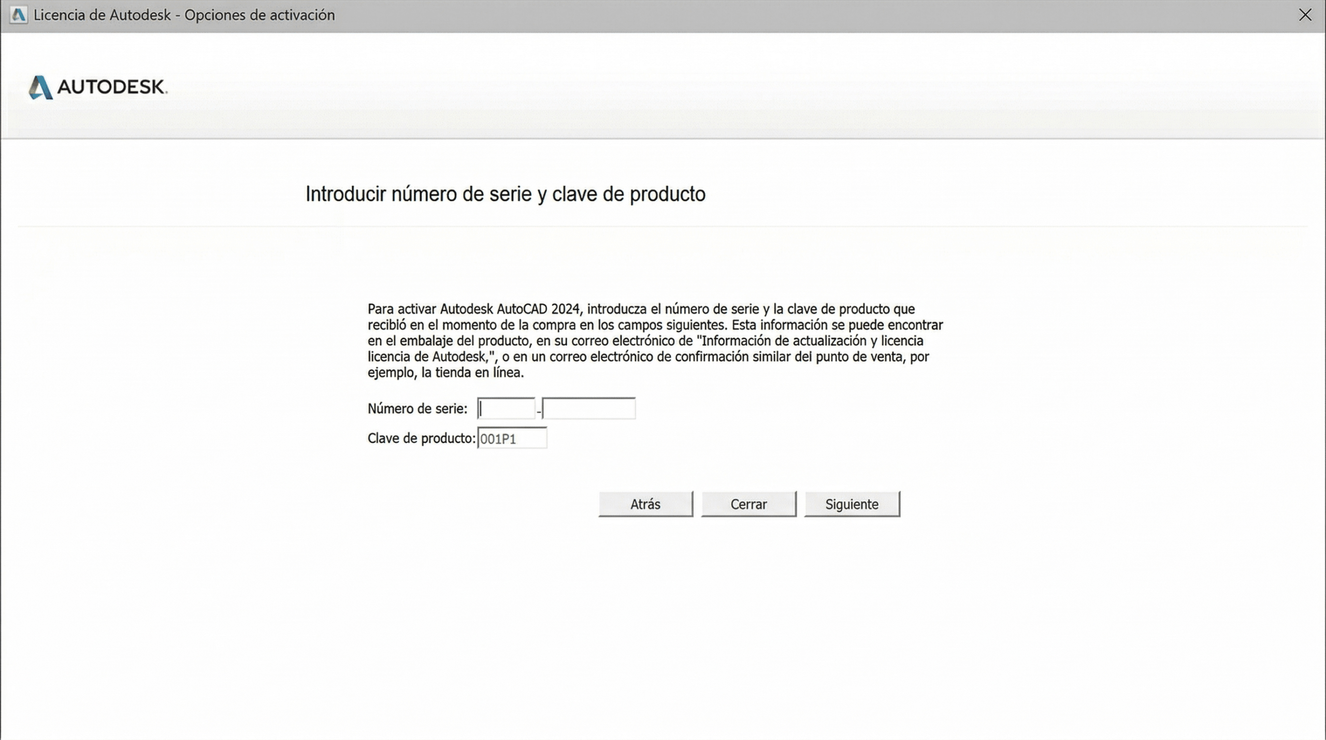Viewport: 1326px width, 740px height.
Task: Click the Siguiente button
Action: pos(852,503)
